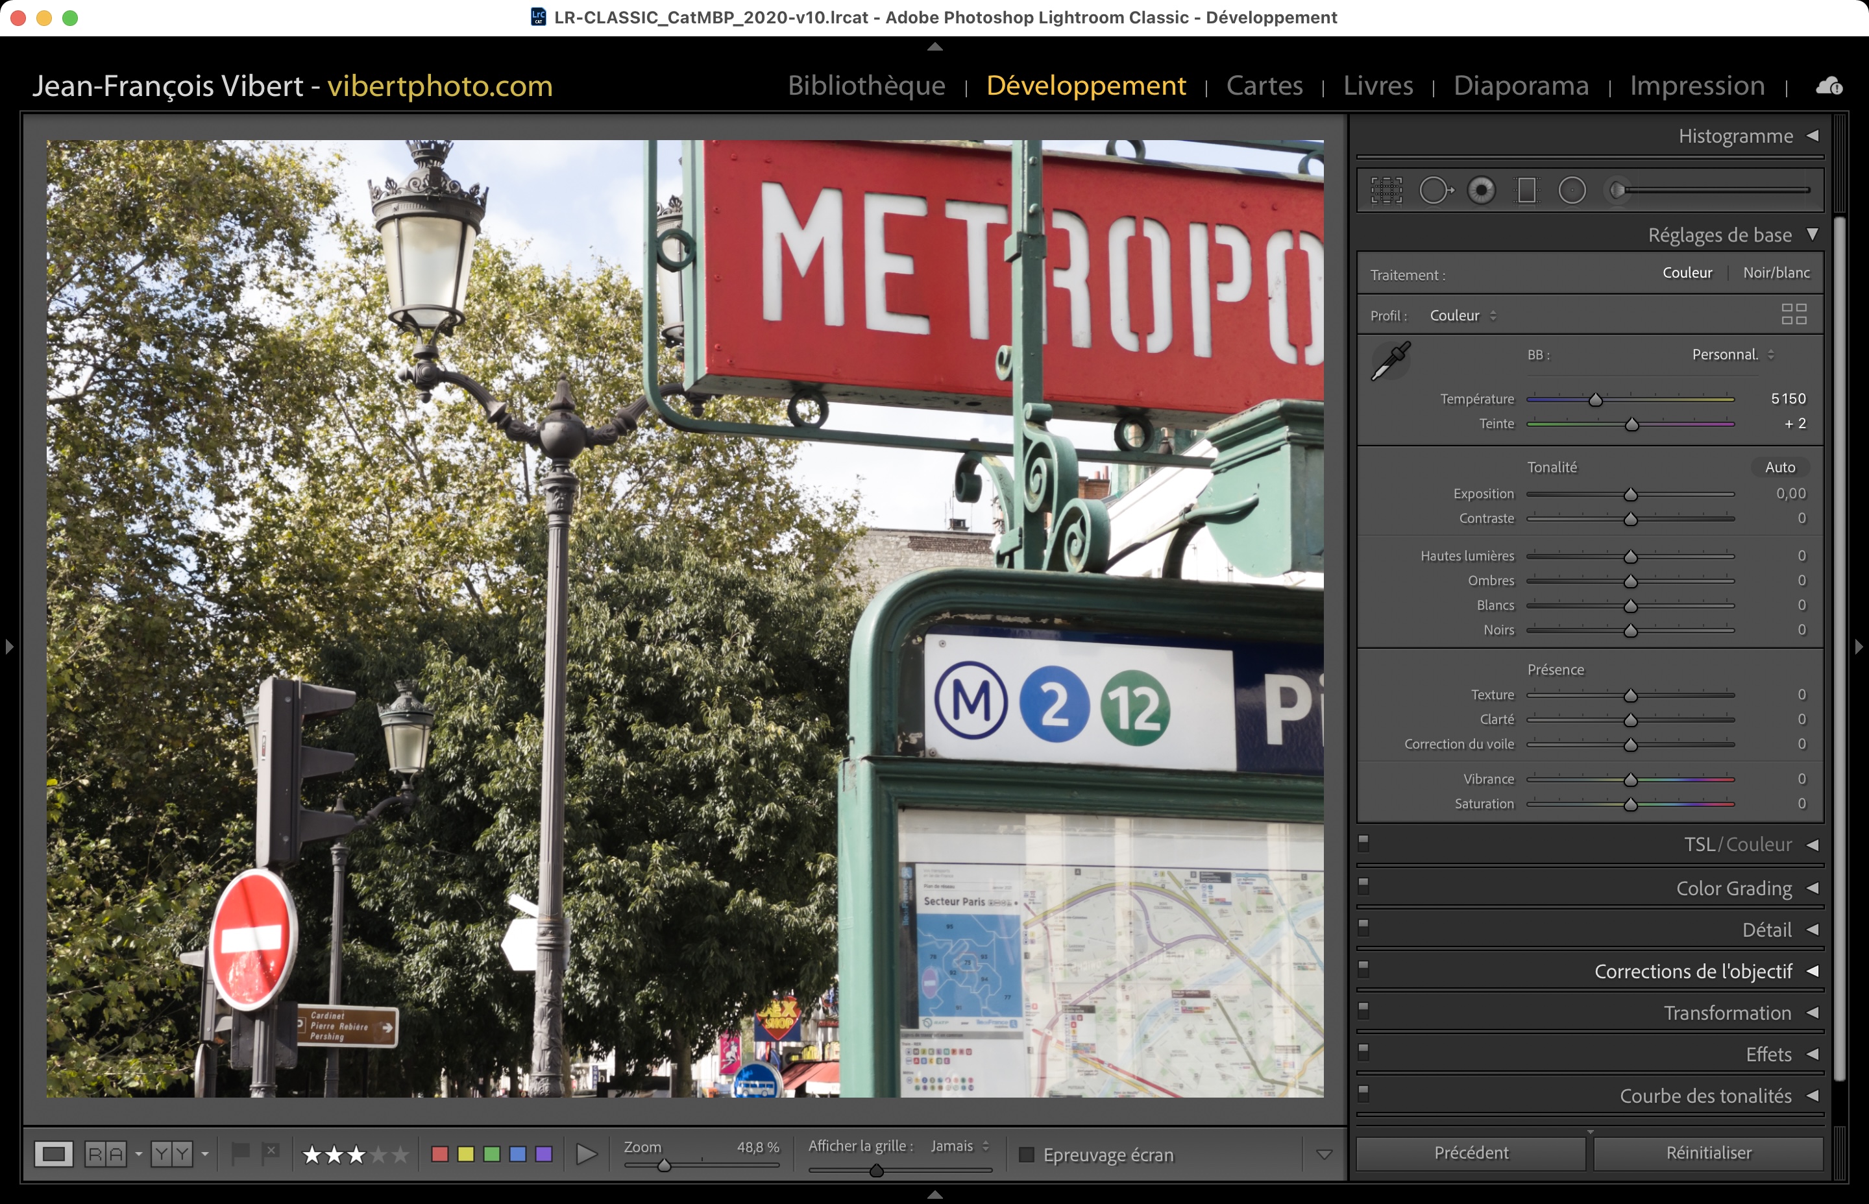
Task: Pick the white balance eyedropper
Action: tap(1391, 361)
